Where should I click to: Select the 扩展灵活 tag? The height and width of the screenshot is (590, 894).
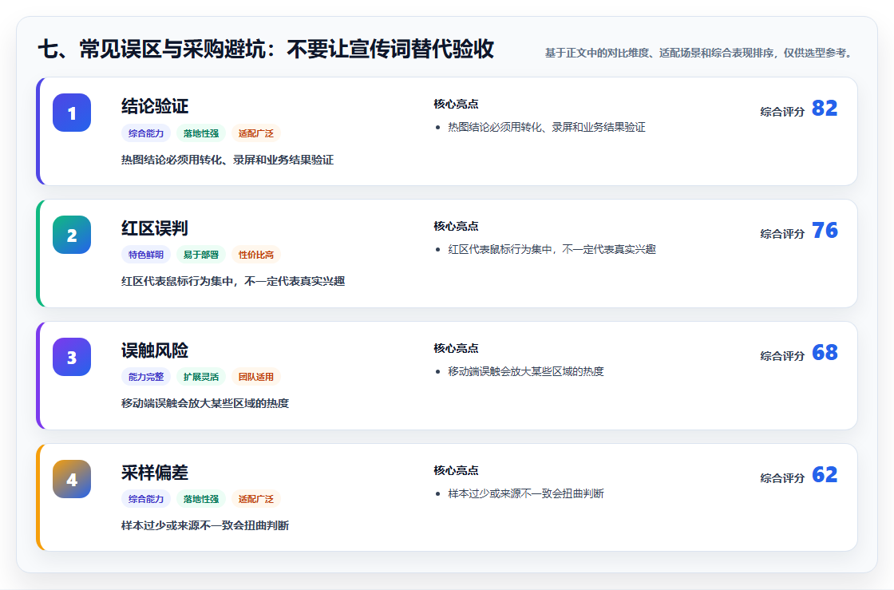201,377
